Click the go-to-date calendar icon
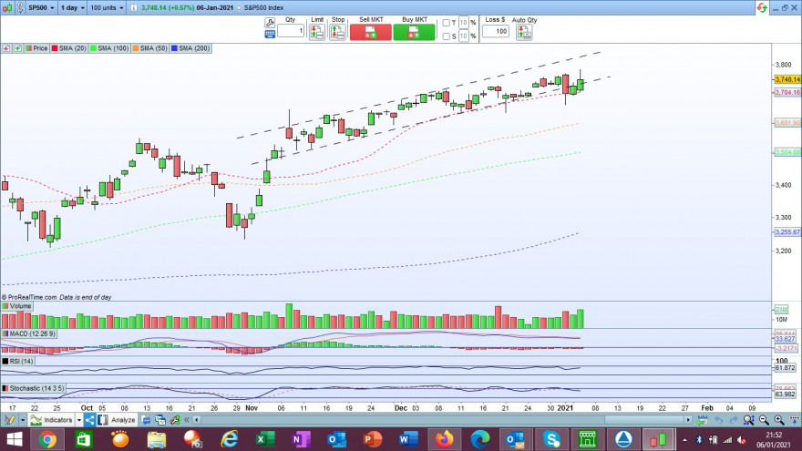This screenshot has height=451, width=802. point(702,420)
